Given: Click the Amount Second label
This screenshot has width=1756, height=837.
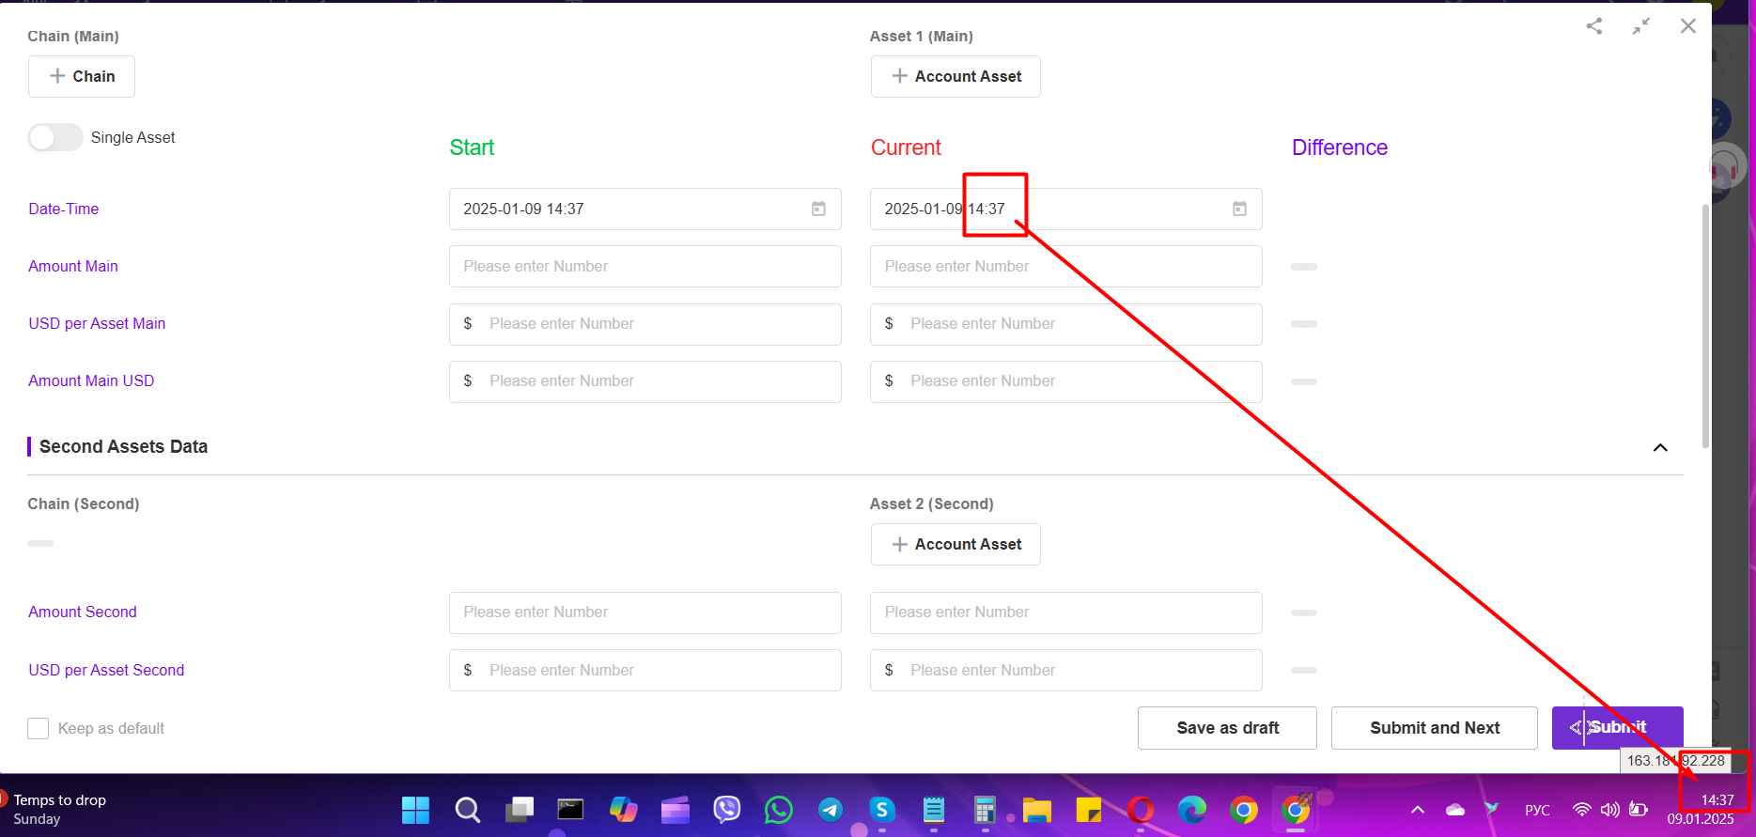Looking at the screenshot, I should pos(83,612).
